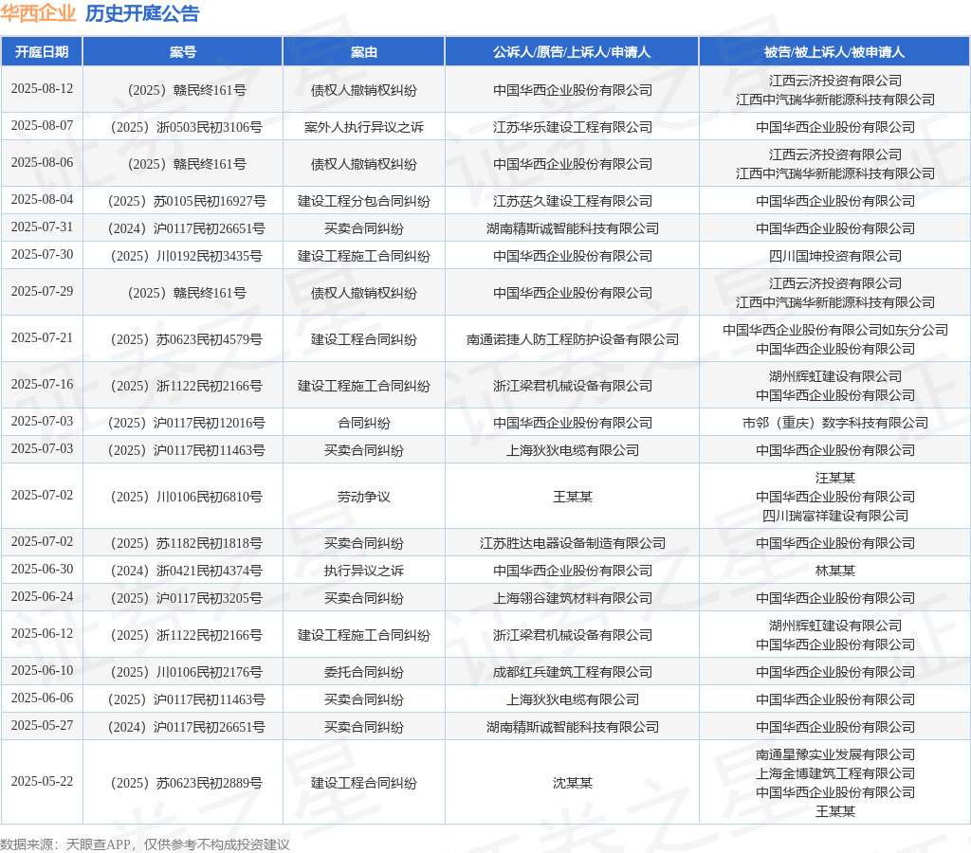Click defendant 中国华西企业股份有限公司如东分公司
Screen dimensions: 971x853
coord(834,330)
